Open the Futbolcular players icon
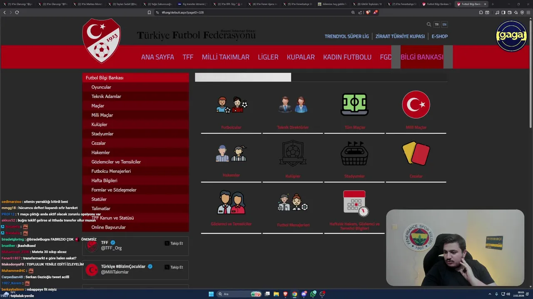 pyautogui.click(x=232, y=105)
